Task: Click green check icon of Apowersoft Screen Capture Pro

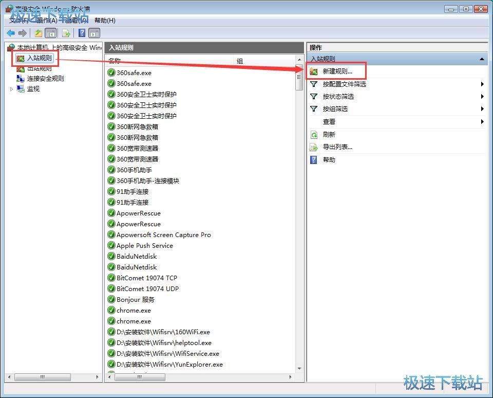Action: [111, 234]
